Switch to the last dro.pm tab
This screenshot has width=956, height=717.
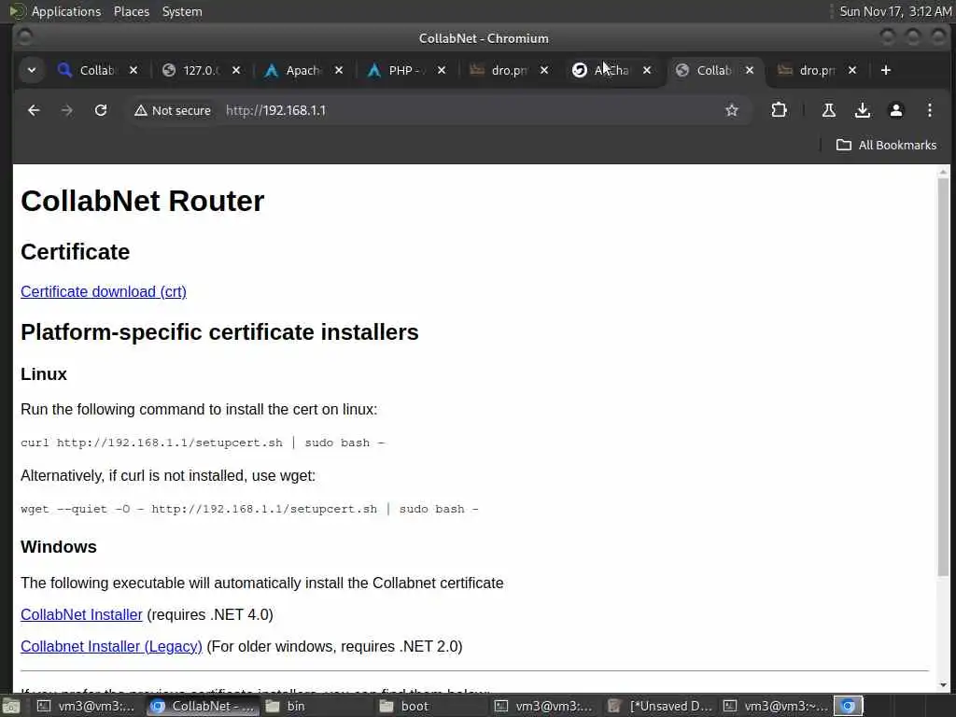817,70
